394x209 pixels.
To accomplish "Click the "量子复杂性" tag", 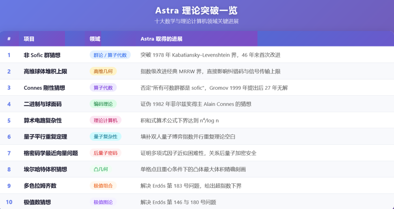I will tap(106, 137).
